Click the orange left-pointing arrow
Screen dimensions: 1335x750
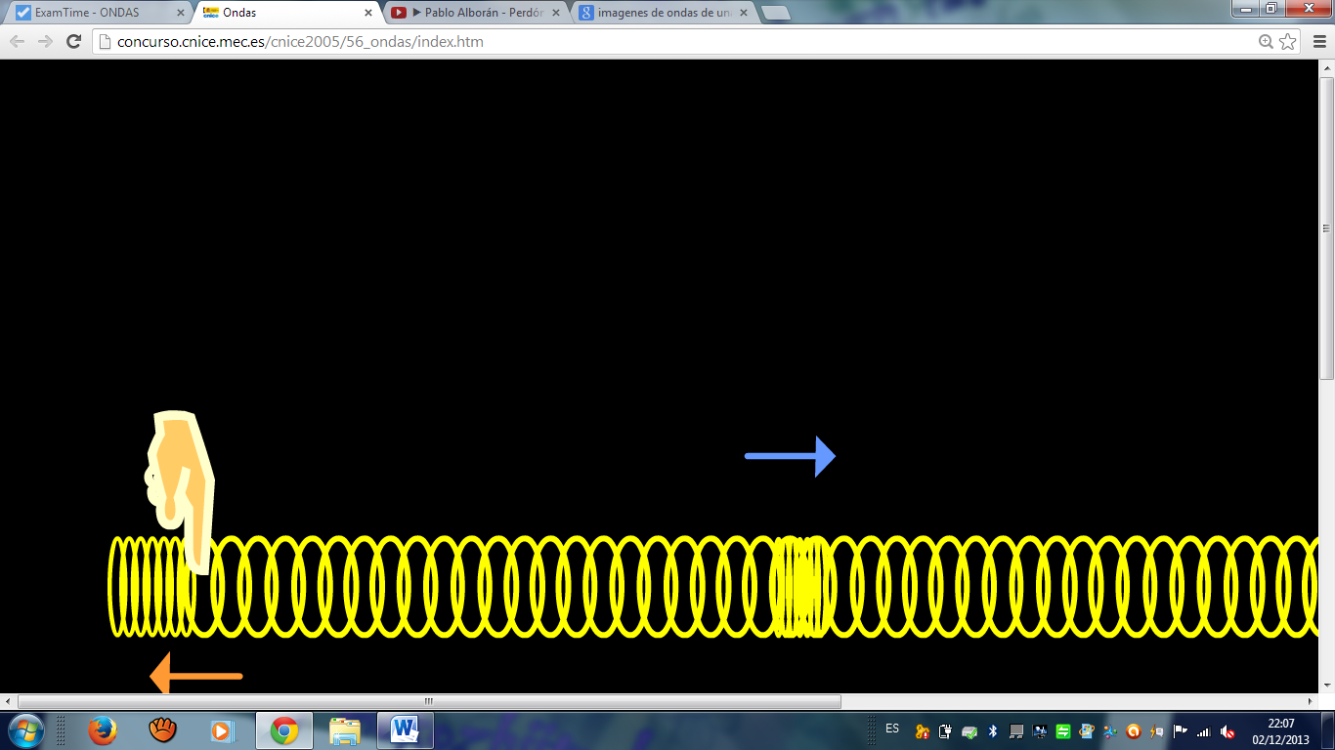(x=196, y=674)
